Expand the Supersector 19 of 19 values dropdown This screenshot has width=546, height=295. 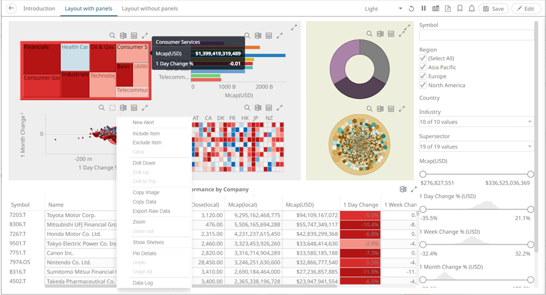pyautogui.click(x=475, y=146)
